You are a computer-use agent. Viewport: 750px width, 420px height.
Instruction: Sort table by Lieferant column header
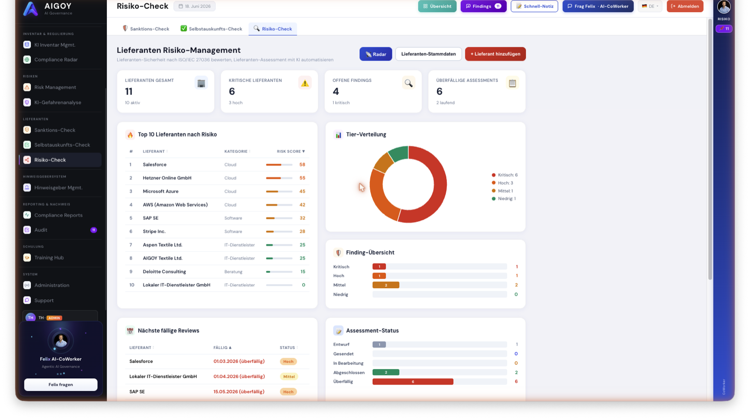pos(155,152)
